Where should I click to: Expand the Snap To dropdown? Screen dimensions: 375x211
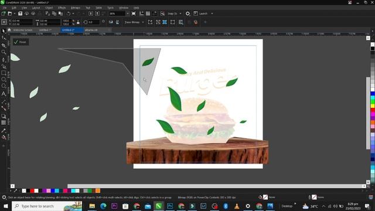pos(180,13)
